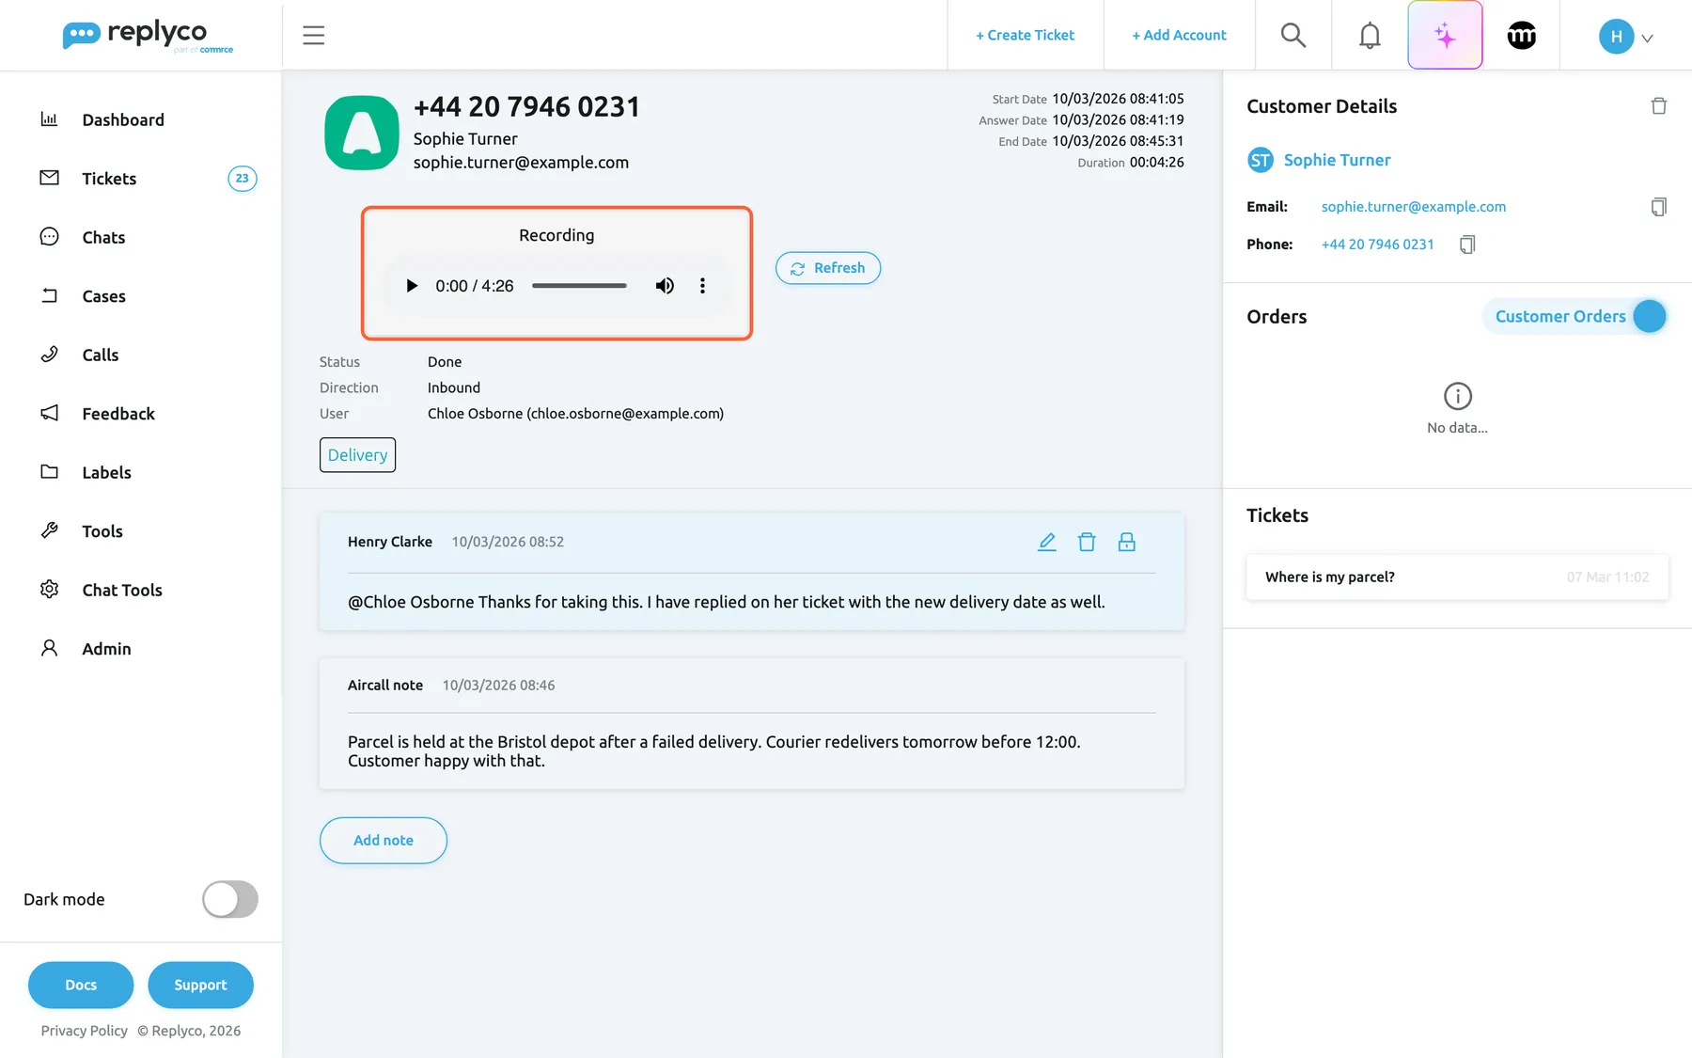Click the Support button
Image resolution: width=1692 pixels, height=1058 pixels.
click(x=200, y=985)
